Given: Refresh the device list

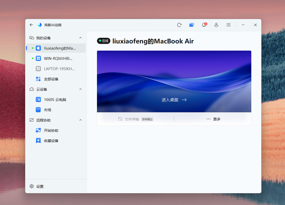Looking at the screenshot, I should 179,25.
